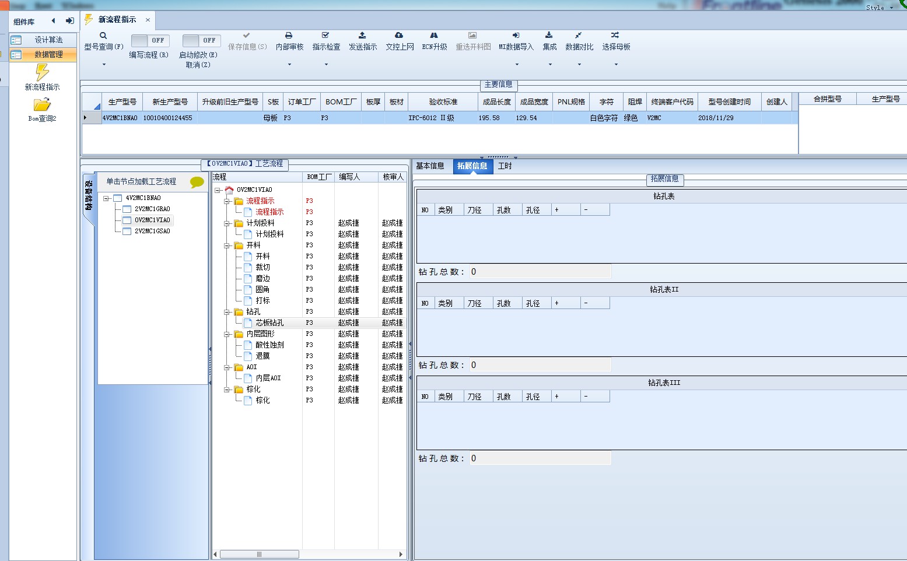
Task: Click + column header in 钻孔表
Action: (566, 210)
